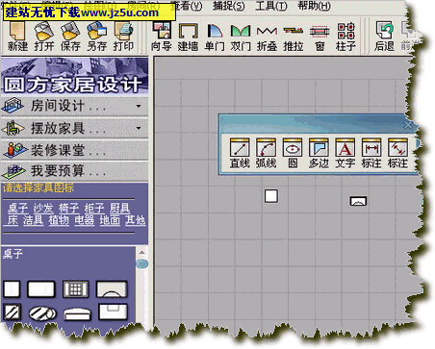This screenshot has width=435, height=349.
Task: Select the keypad-style table thumbnail
Action: point(76,288)
